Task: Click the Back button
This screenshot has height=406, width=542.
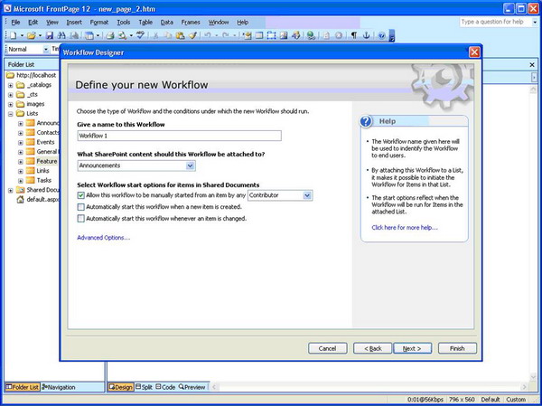Action: pyautogui.click(x=372, y=348)
